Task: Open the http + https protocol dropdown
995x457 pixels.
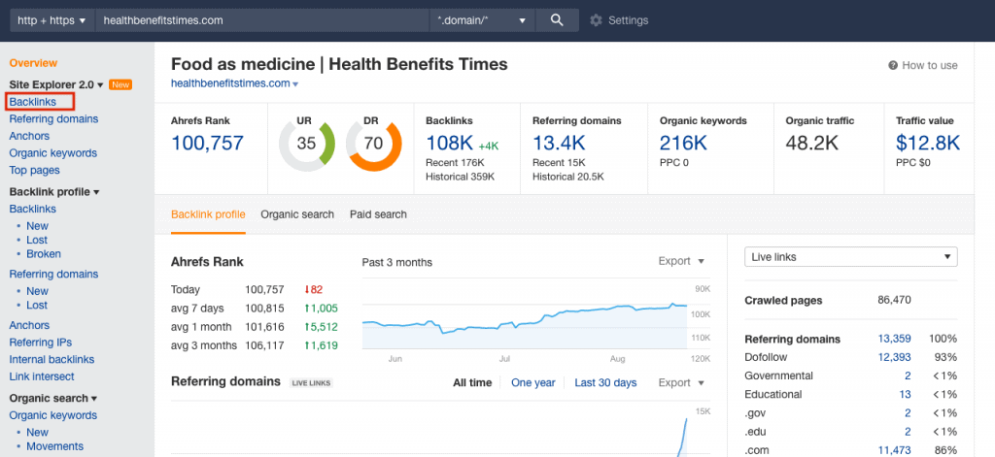Action: [52, 20]
